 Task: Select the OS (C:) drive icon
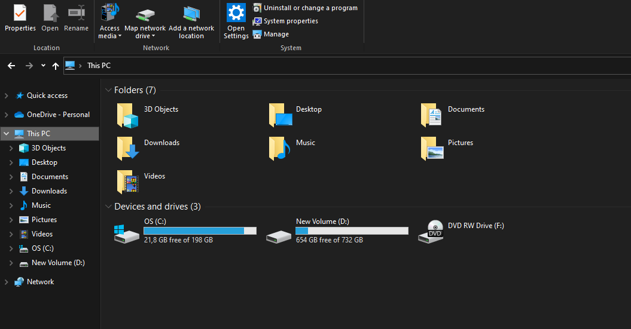coord(126,233)
